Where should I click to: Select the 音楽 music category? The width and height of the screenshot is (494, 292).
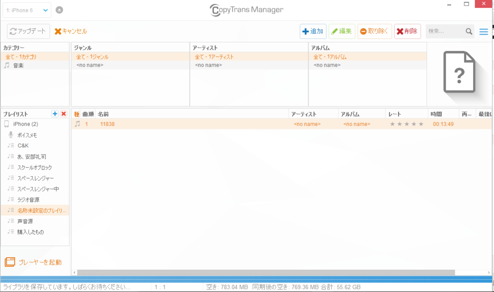coord(35,65)
